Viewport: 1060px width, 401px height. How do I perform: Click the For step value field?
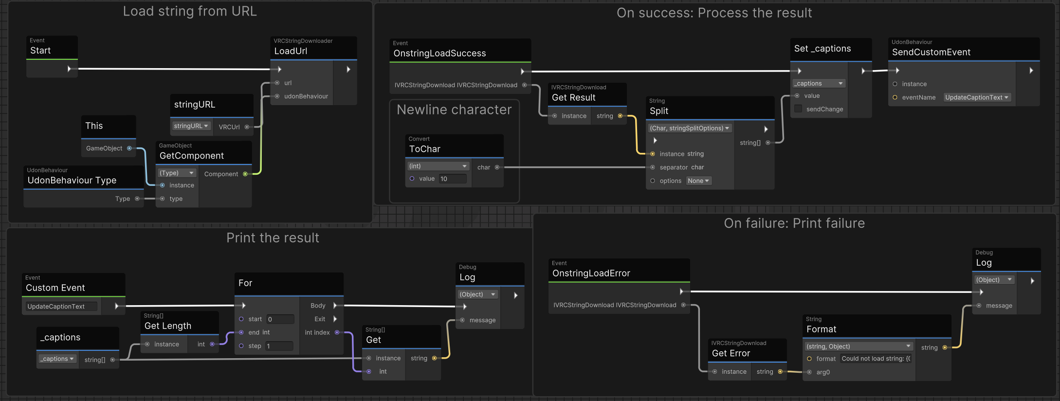click(279, 346)
